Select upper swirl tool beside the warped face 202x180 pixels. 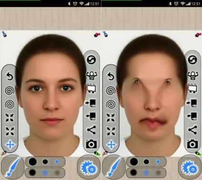tap(111, 91)
